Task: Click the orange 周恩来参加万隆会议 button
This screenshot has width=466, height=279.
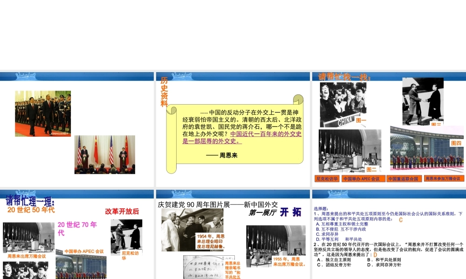Action: click(444, 179)
